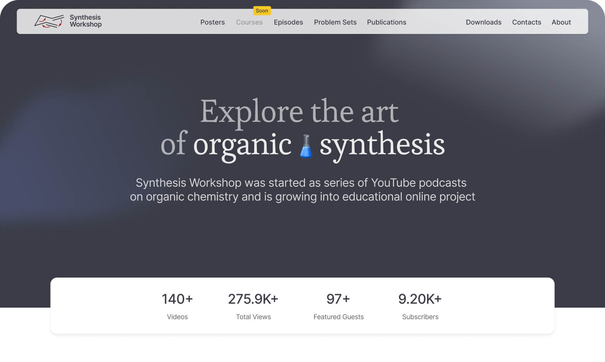Click the Total Views label

(253, 317)
